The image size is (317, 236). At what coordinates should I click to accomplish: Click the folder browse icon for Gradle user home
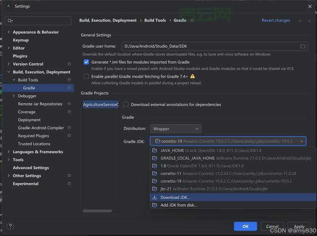303,46
